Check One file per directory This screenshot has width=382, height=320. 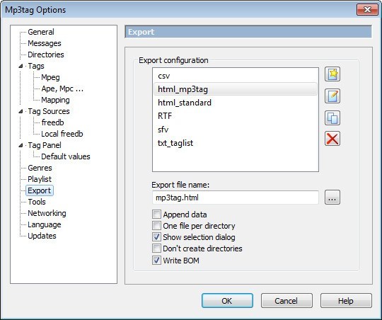156,226
